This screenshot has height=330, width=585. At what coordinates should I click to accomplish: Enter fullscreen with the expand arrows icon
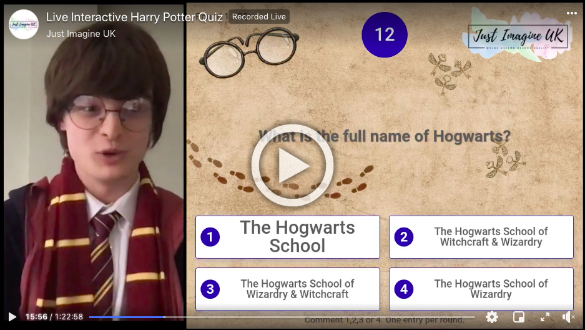tap(545, 317)
